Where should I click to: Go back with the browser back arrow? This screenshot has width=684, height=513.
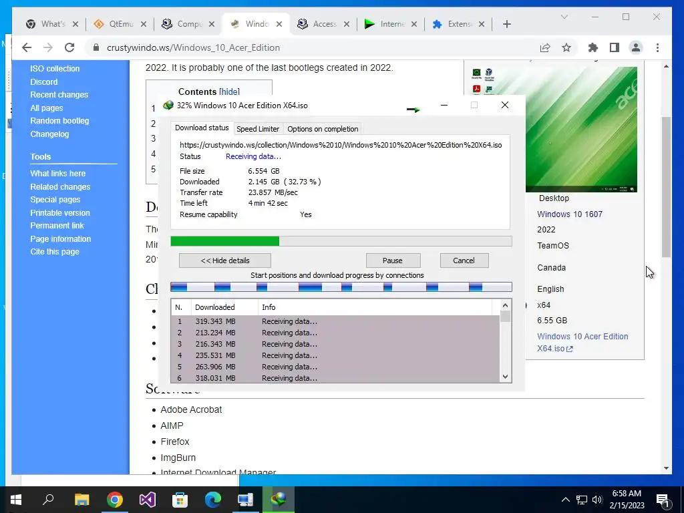(x=27, y=47)
